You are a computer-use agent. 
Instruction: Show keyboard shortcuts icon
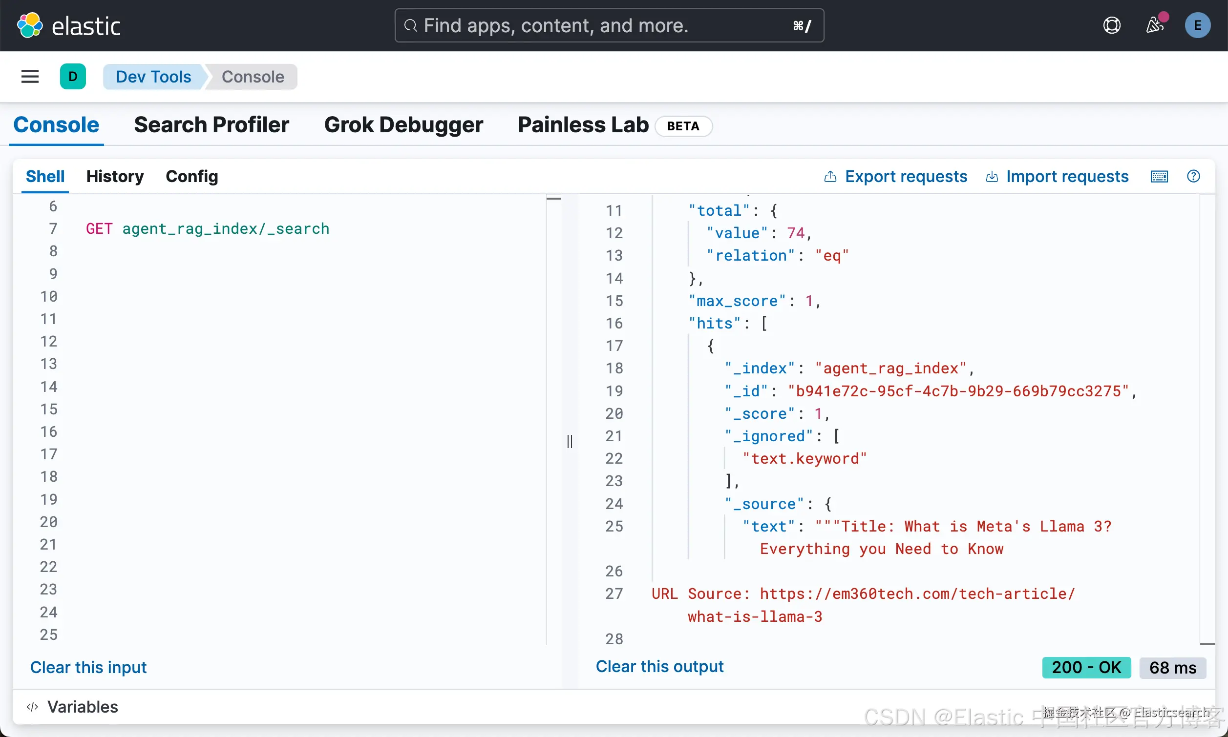pyautogui.click(x=1159, y=176)
